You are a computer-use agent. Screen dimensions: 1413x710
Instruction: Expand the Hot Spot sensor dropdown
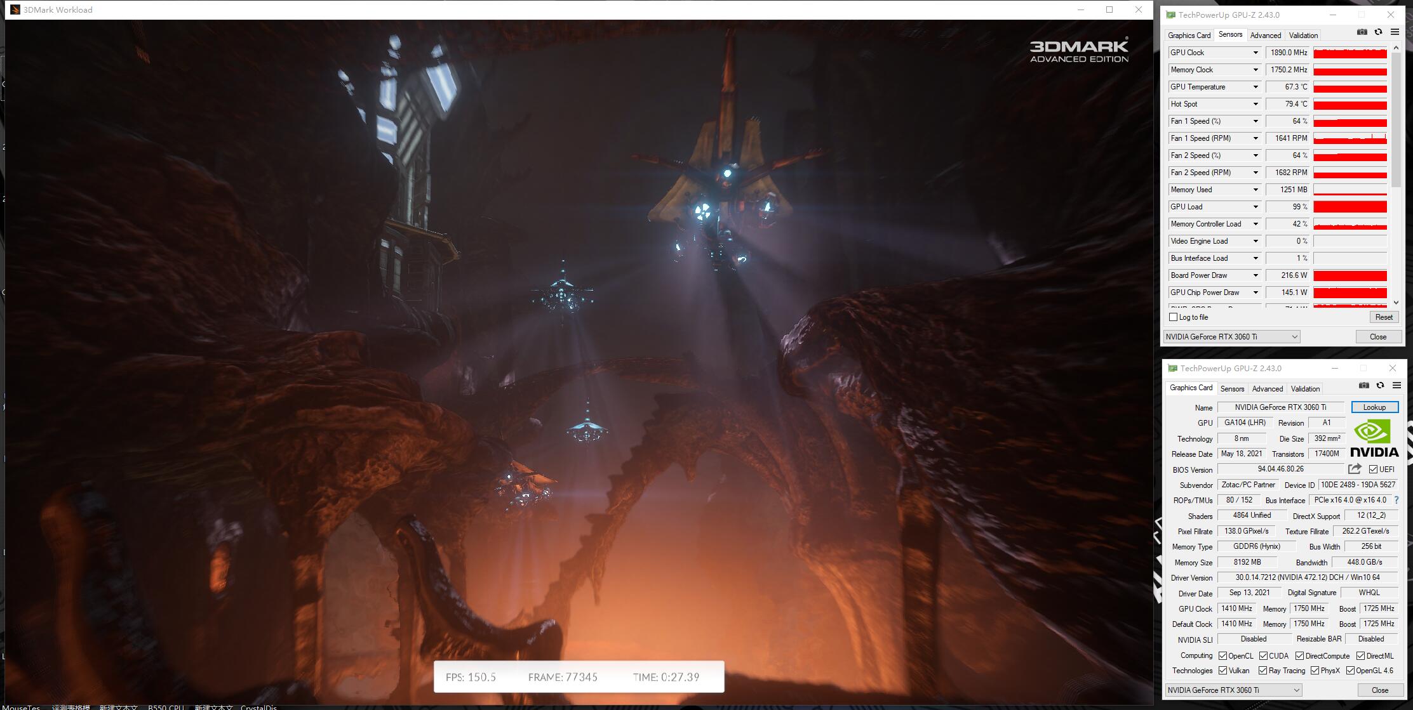click(x=1255, y=104)
